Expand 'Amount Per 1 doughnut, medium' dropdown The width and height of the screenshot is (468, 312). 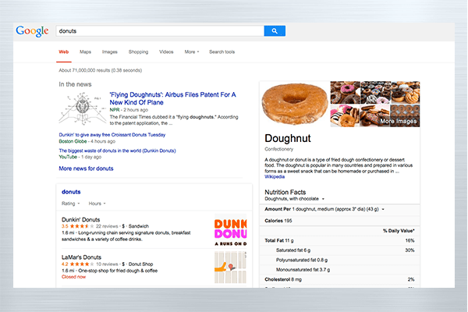[x=324, y=209]
